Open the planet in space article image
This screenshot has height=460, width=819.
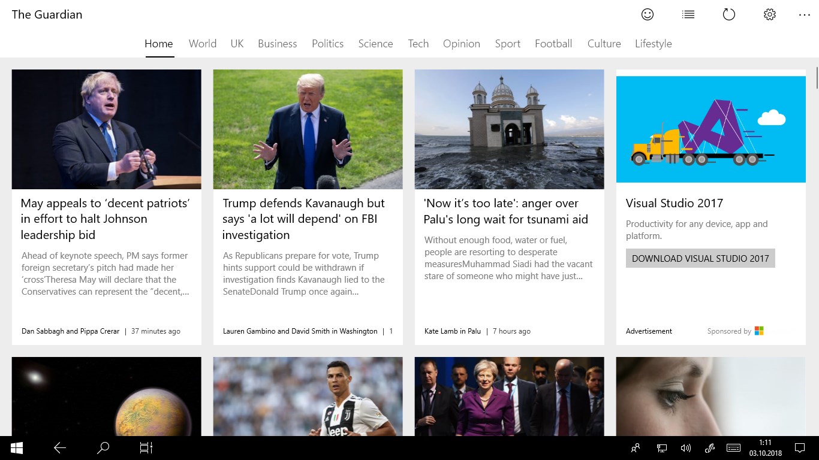pos(107,397)
